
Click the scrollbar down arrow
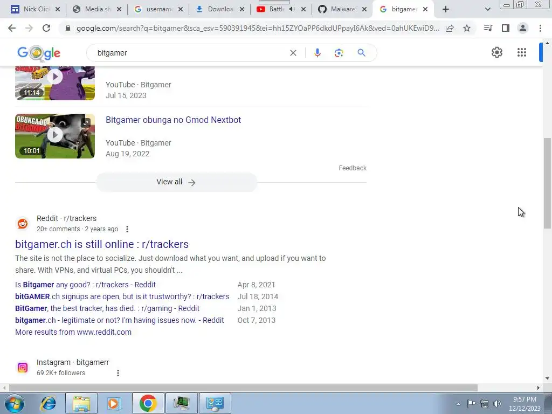547,379
